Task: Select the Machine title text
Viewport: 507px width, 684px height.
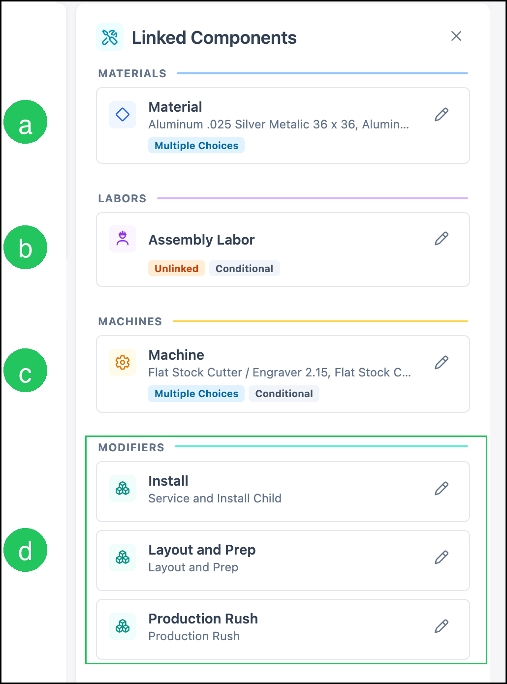Action: (176, 355)
